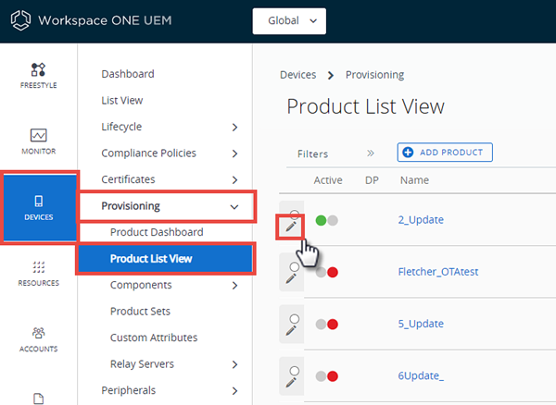Edit the 5_Update product pencil icon
556x405 pixels.
pyautogui.click(x=291, y=330)
